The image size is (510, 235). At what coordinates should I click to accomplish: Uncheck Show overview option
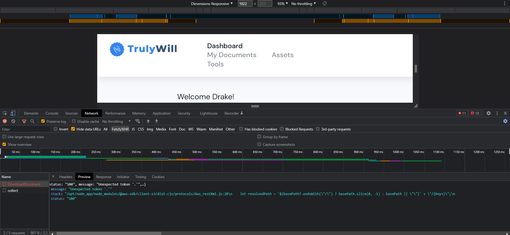point(4,144)
